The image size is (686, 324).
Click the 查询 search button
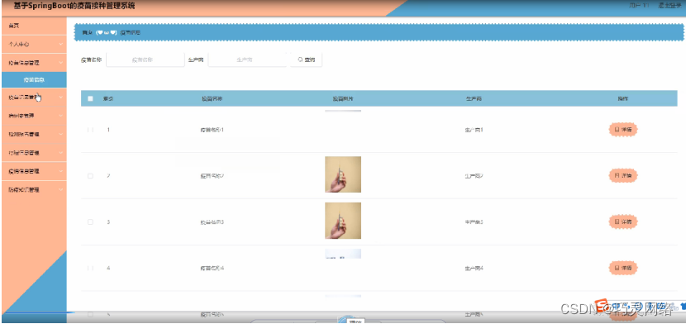[x=307, y=60]
